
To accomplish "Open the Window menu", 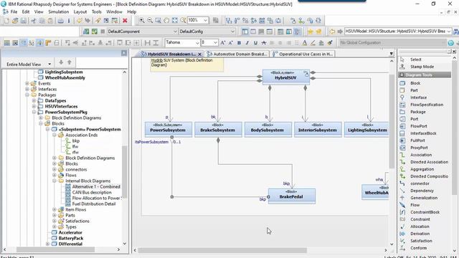I will pos(114,11).
